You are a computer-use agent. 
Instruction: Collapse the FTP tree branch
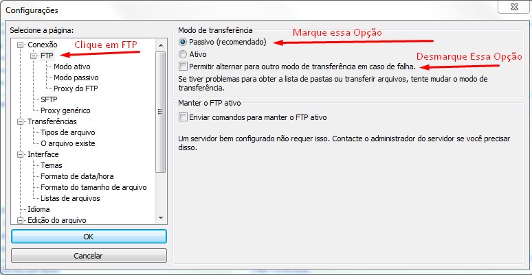[33, 56]
